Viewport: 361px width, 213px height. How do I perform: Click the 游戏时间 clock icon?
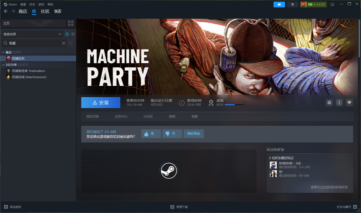pos(182,103)
